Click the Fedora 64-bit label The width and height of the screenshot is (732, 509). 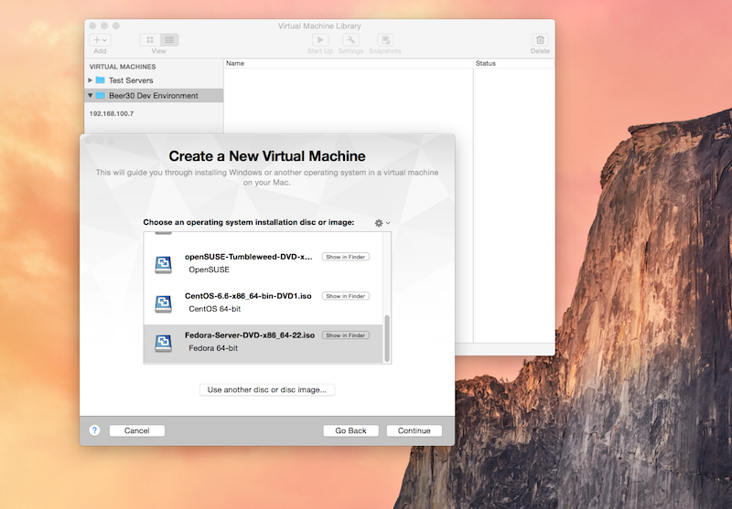213,348
